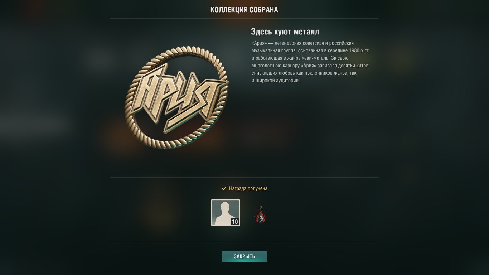
Task: Click the number 10 badge on portrait
Action: (x=234, y=222)
